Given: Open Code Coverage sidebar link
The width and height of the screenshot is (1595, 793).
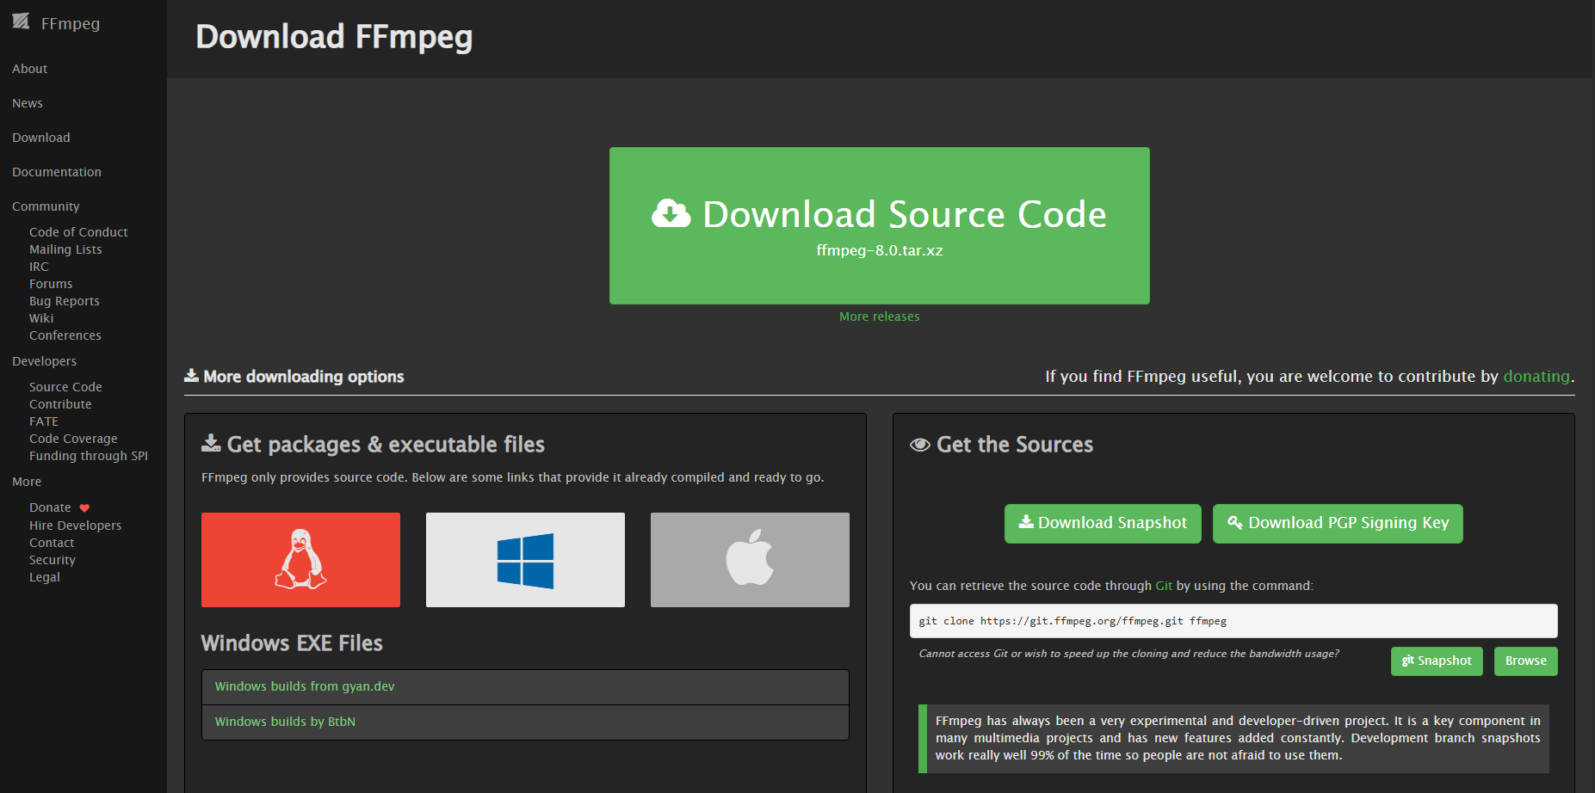Looking at the screenshot, I should pyautogui.click(x=73, y=439).
